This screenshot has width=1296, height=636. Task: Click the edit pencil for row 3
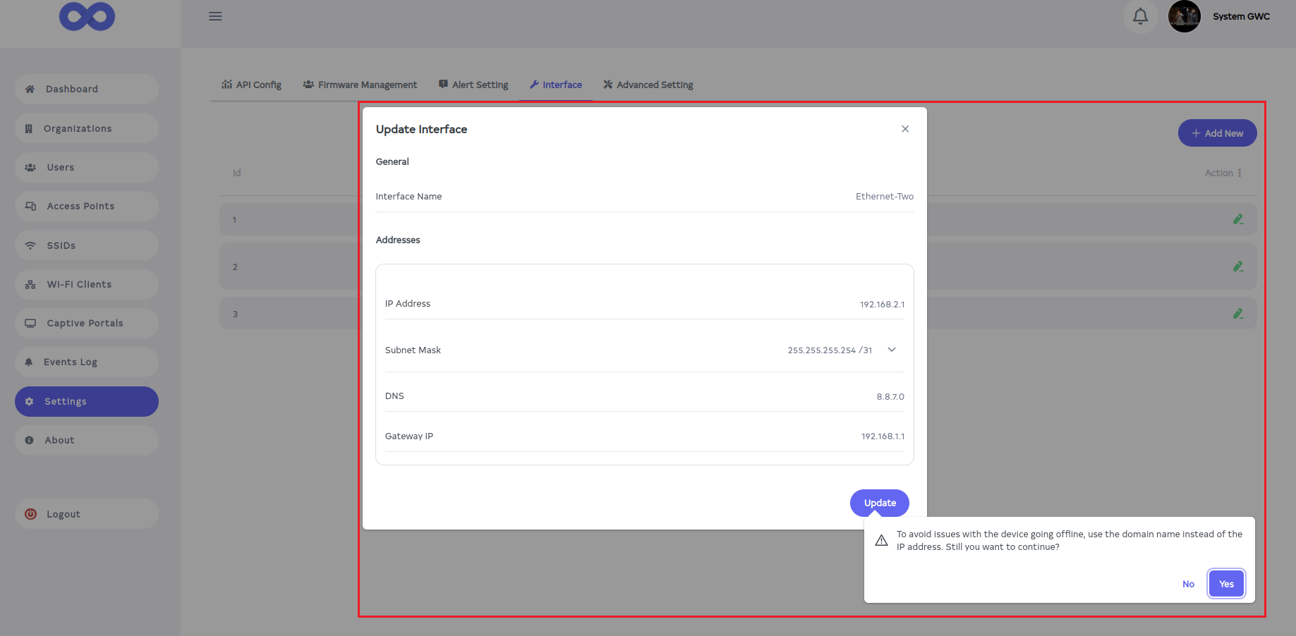click(1237, 314)
